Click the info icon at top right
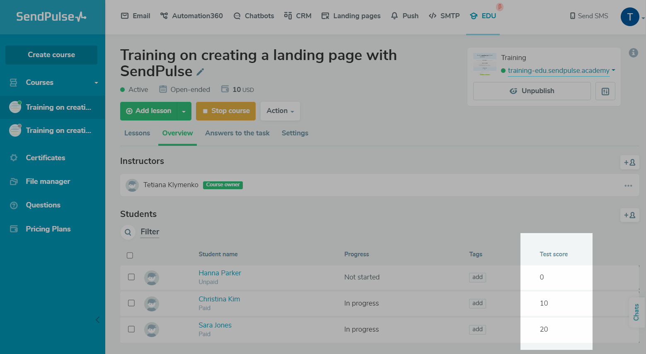This screenshot has height=354, width=646. 633,53
